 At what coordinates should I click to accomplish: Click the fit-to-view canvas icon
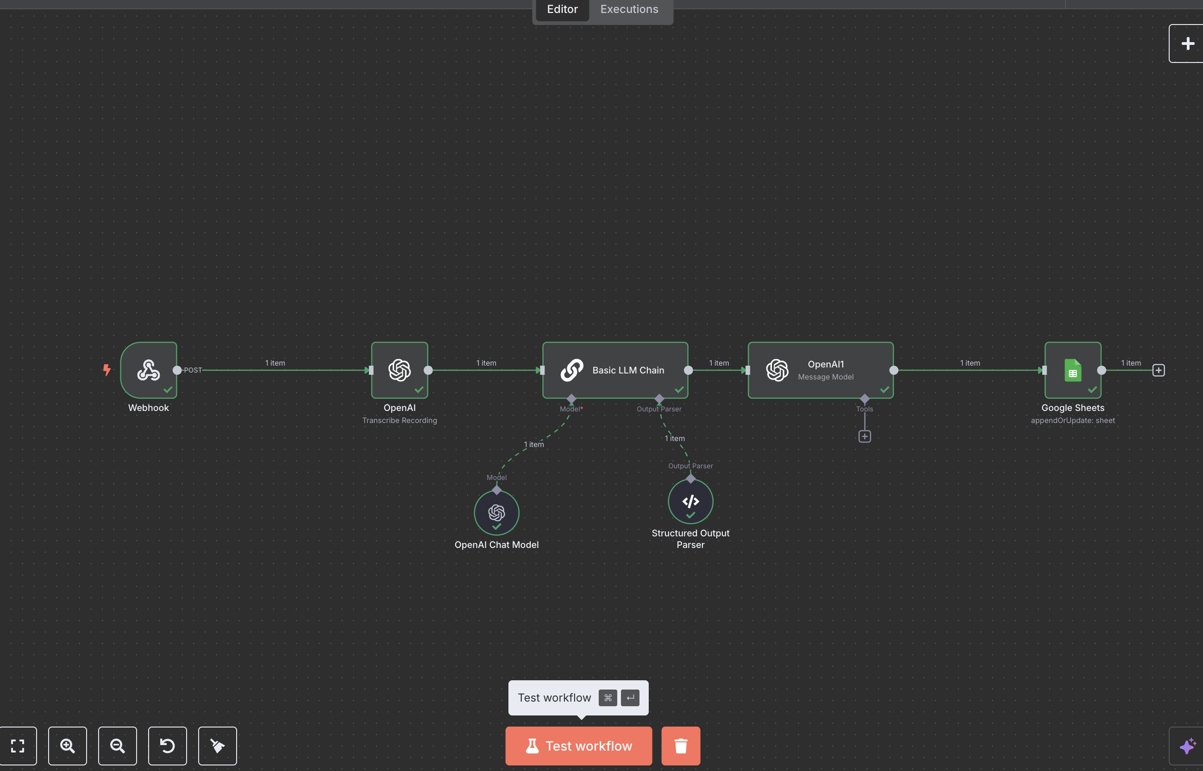coord(18,746)
